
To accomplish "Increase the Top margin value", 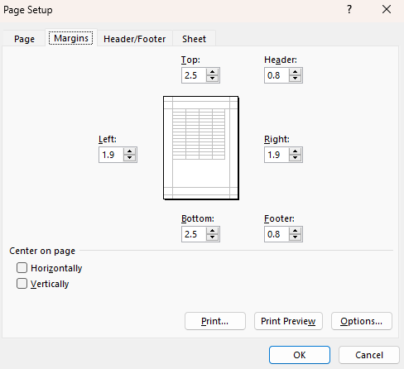I will [x=212, y=72].
